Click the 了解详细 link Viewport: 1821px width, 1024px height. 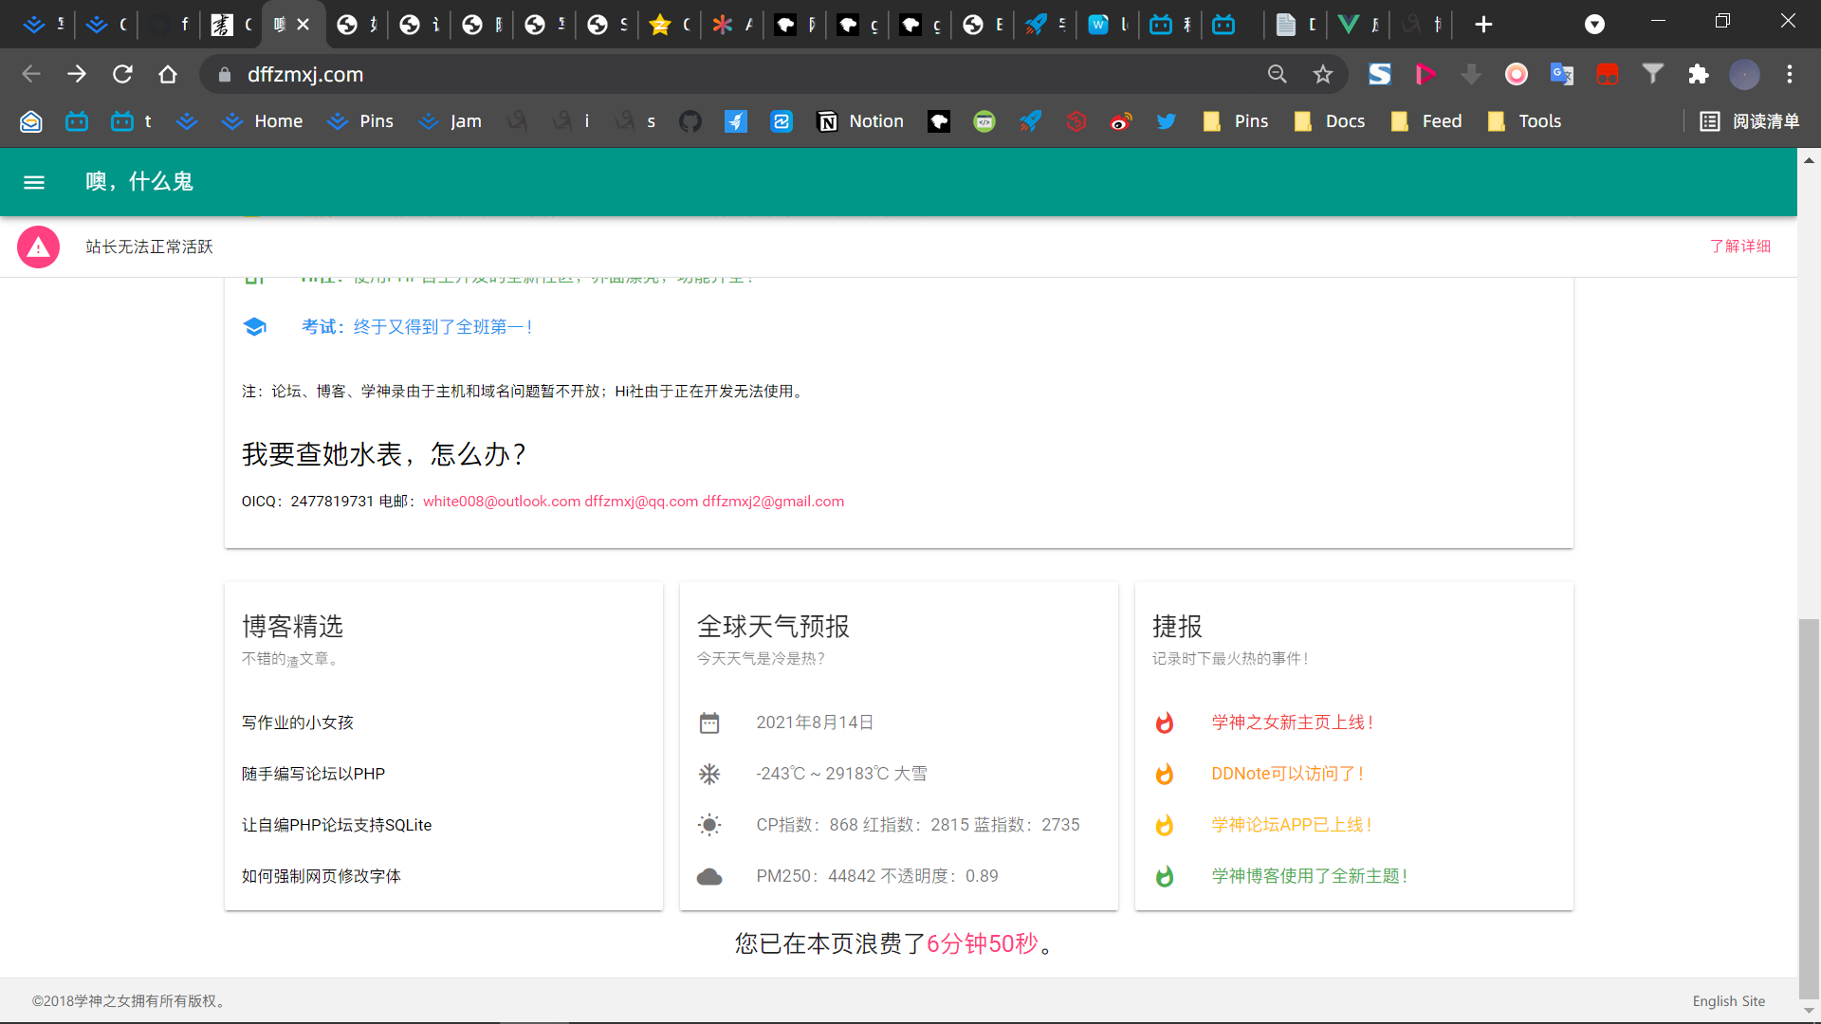1739,247
